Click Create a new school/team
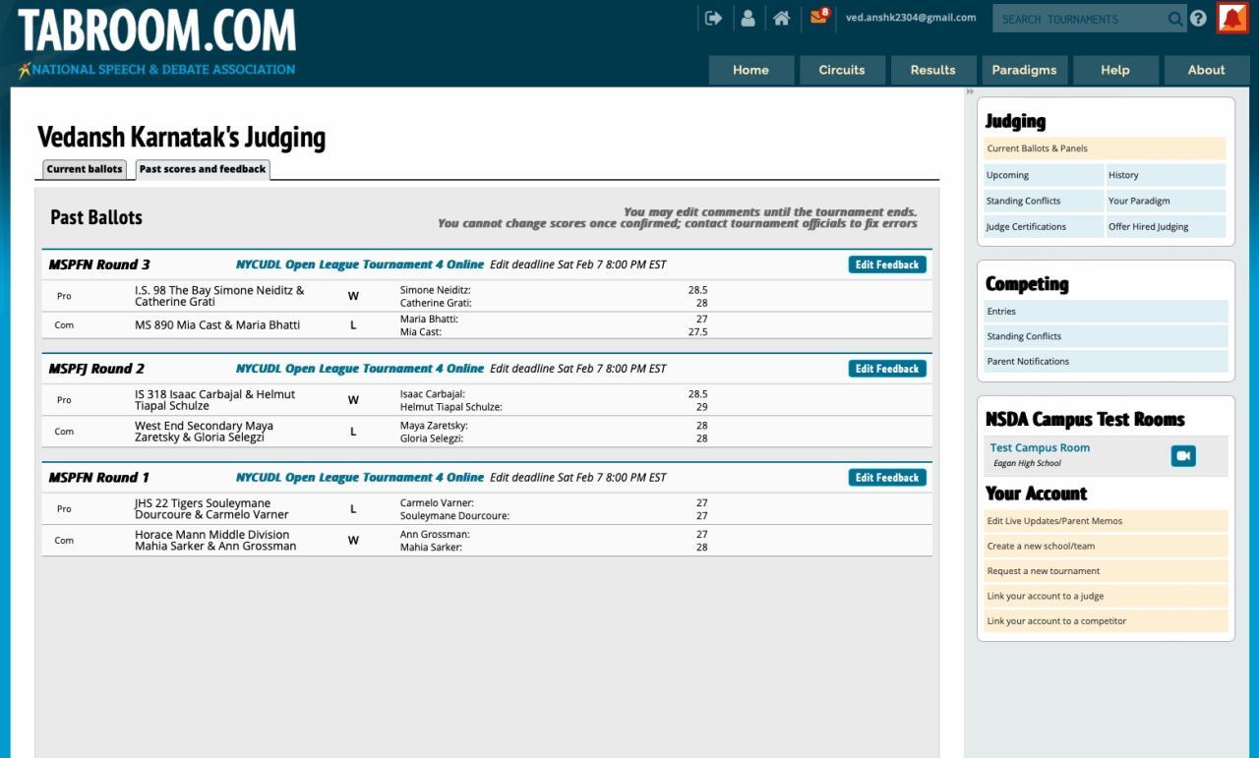This screenshot has width=1259, height=758. [x=1106, y=546]
